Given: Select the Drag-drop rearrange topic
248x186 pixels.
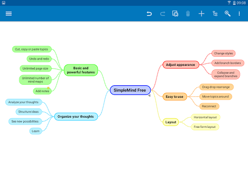Looking at the screenshot, I should click(x=216, y=87).
